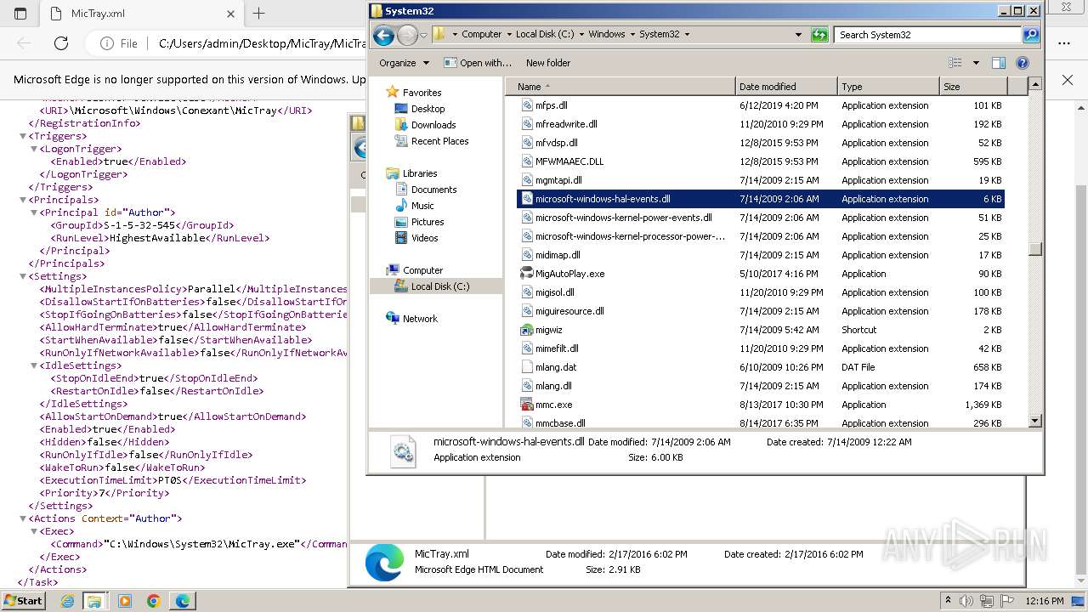The height and width of the screenshot is (612, 1088).
Task: Collapse the Settings XML node
Action: click(x=23, y=276)
